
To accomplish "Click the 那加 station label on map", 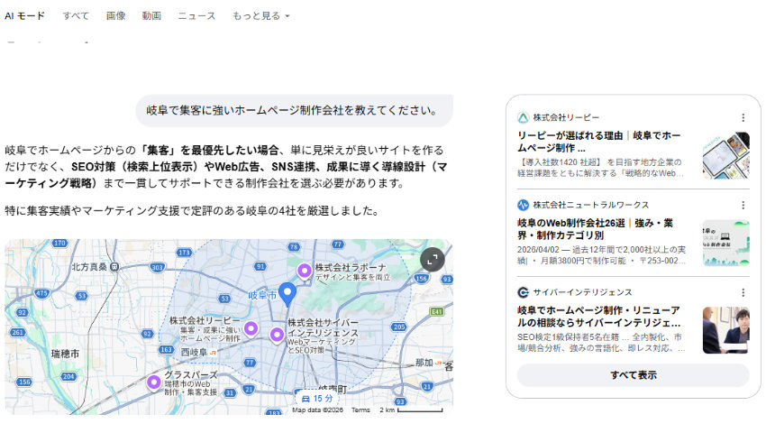I will [x=428, y=363].
